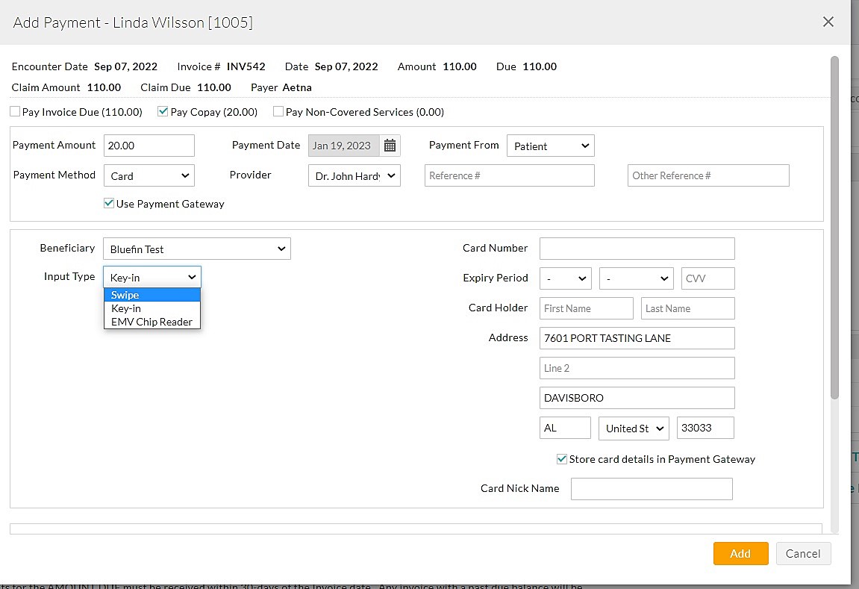Click the Card Number input field
The height and width of the screenshot is (589, 859).
[x=637, y=248]
